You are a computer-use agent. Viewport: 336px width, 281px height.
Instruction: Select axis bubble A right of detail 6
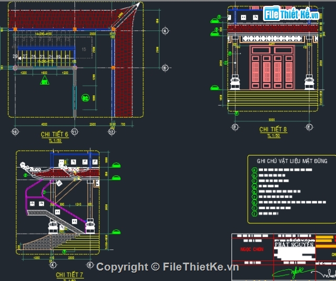(x=165, y=31)
